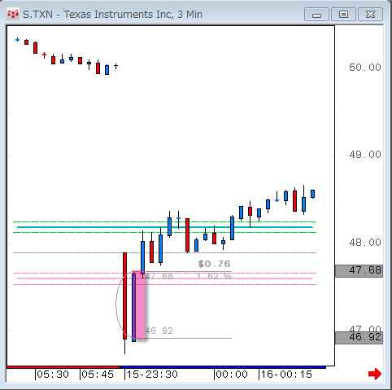Click the 00:00 time axis label

click(x=232, y=375)
